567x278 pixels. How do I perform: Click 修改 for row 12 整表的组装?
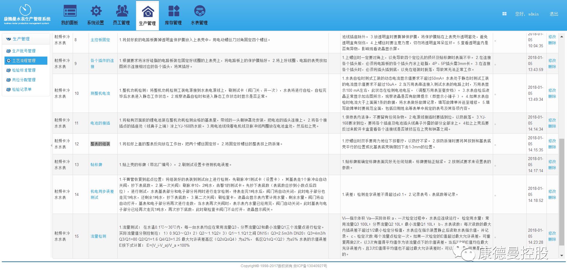[552, 141]
